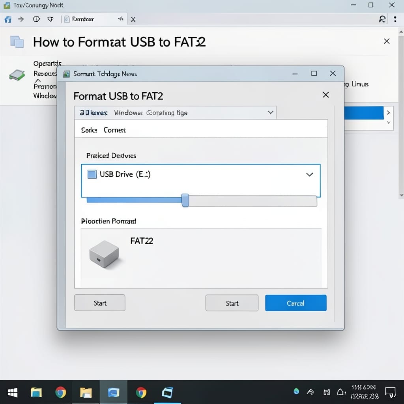Open the taskbar clock and date
Viewport: 404px width, 404px height.
click(364, 392)
